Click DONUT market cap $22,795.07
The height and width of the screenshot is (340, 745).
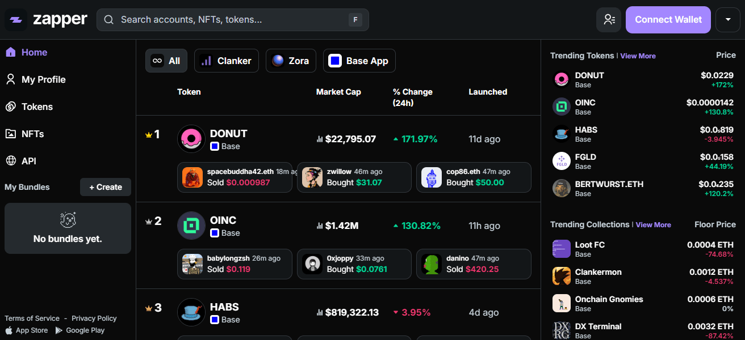350,139
